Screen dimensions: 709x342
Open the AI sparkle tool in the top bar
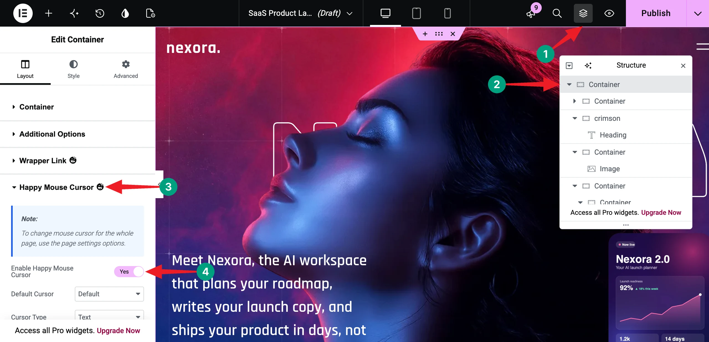(x=74, y=13)
